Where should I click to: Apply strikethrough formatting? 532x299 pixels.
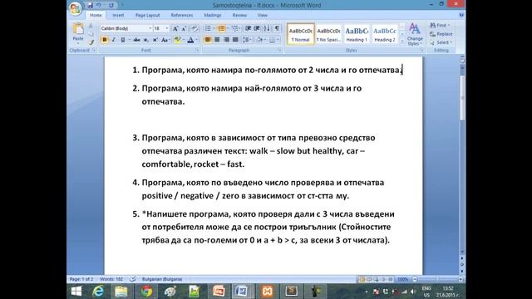[136, 40]
